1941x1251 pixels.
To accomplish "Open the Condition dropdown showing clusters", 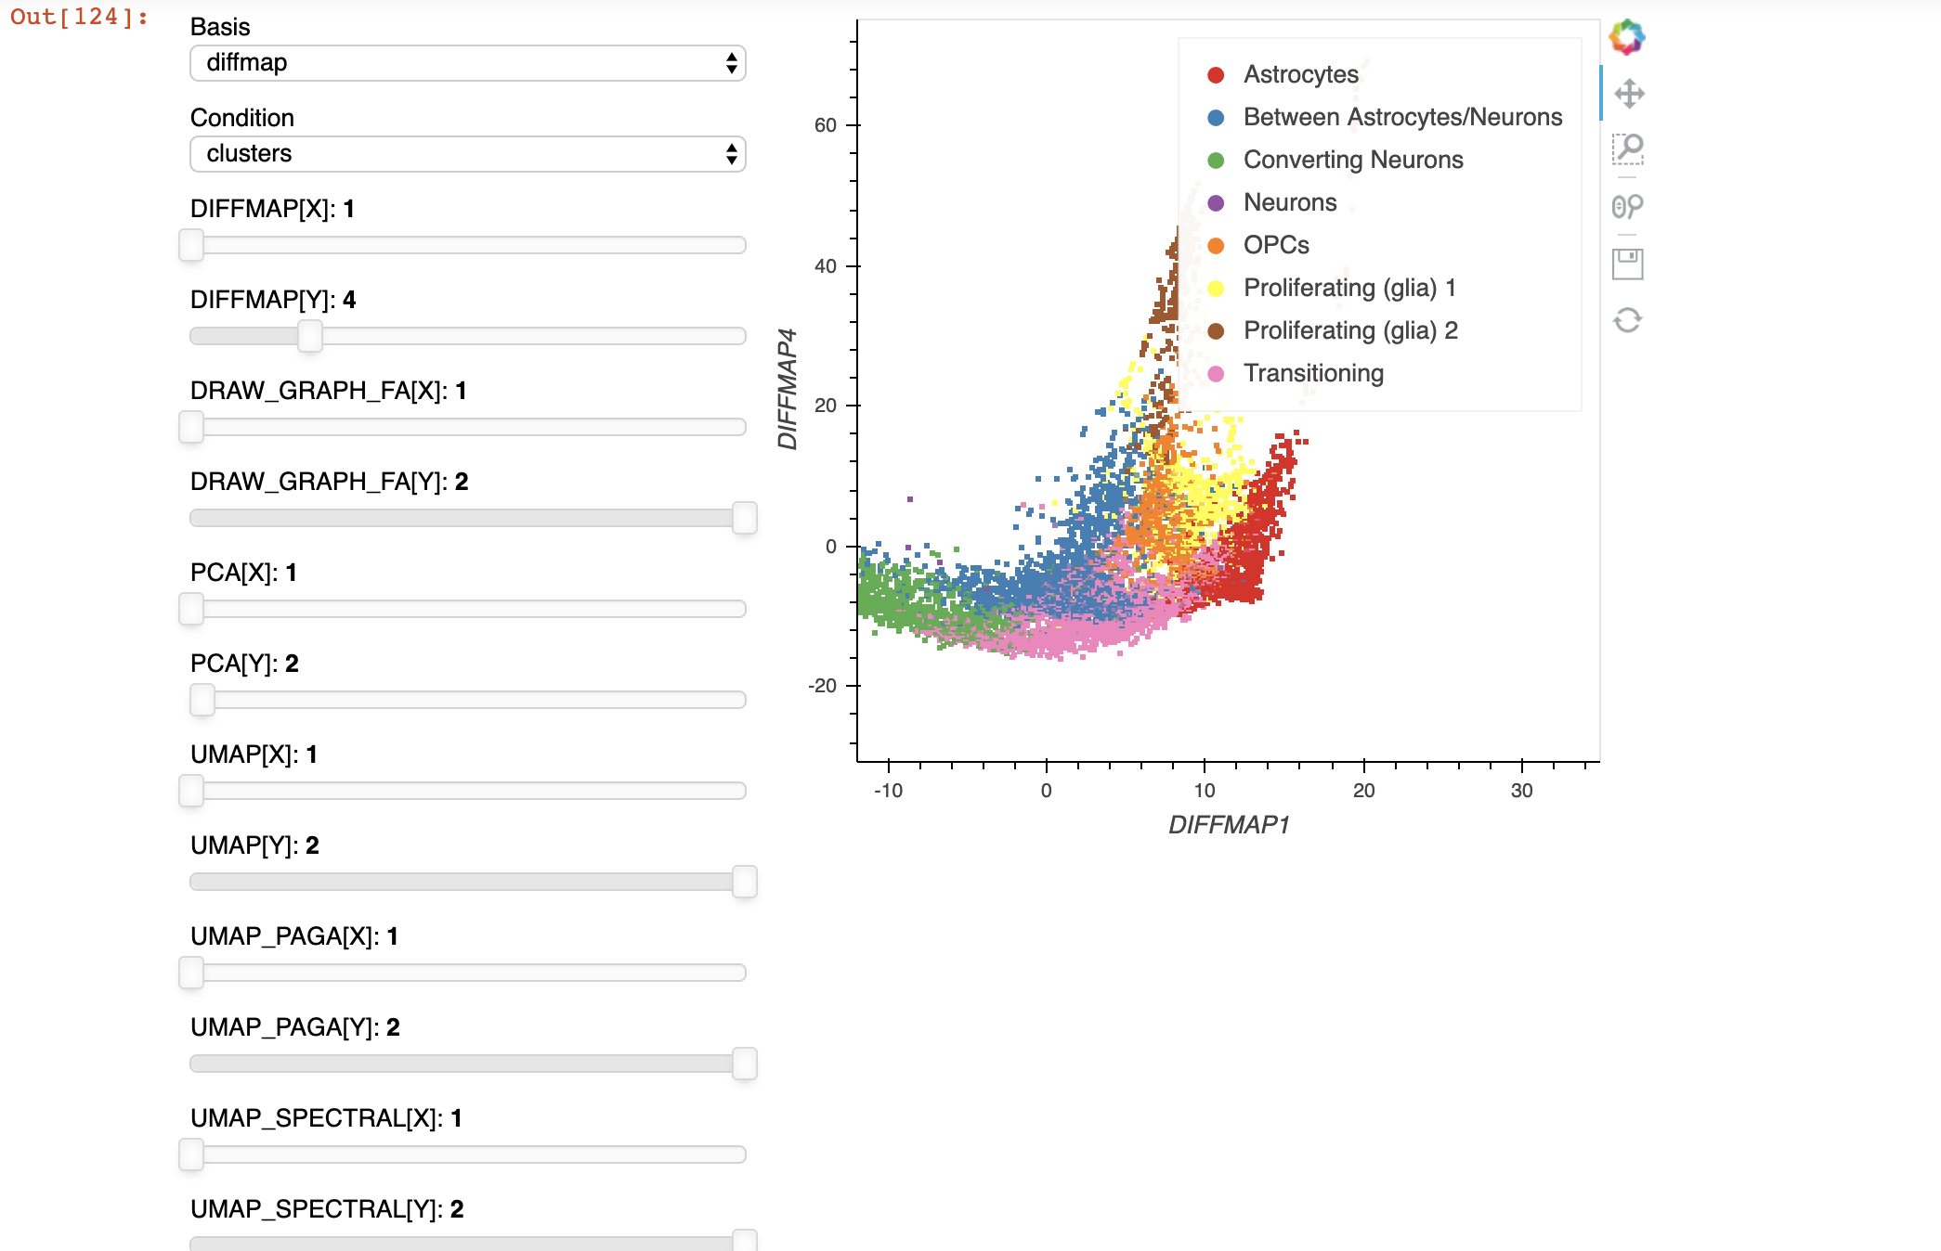I will 467,154.
